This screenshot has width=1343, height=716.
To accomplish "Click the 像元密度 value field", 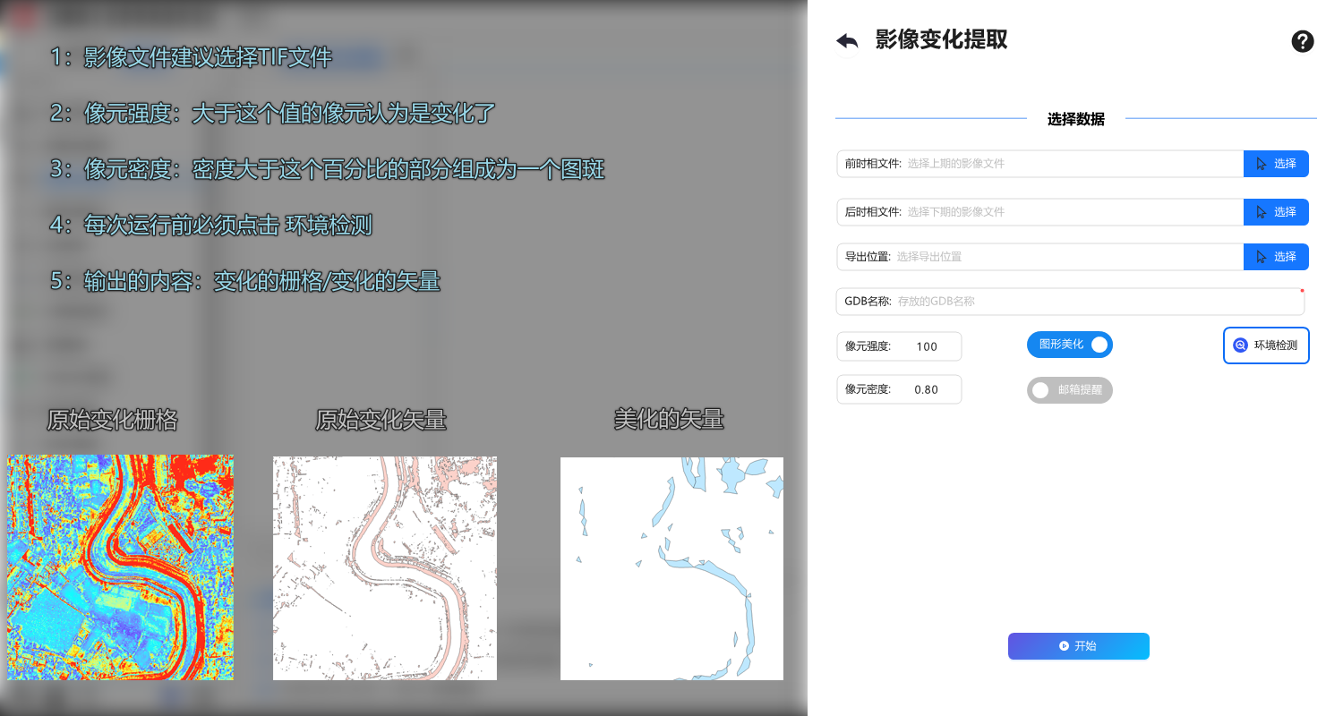I will 927,389.
